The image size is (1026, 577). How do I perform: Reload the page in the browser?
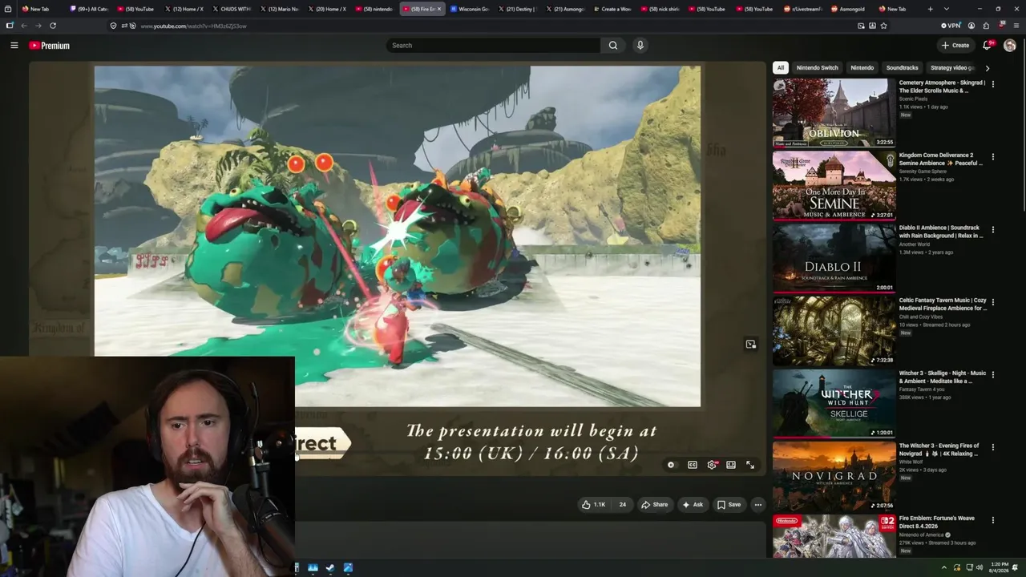click(x=53, y=26)
